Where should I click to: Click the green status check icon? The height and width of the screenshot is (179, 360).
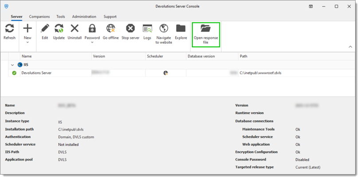point(14,73)
